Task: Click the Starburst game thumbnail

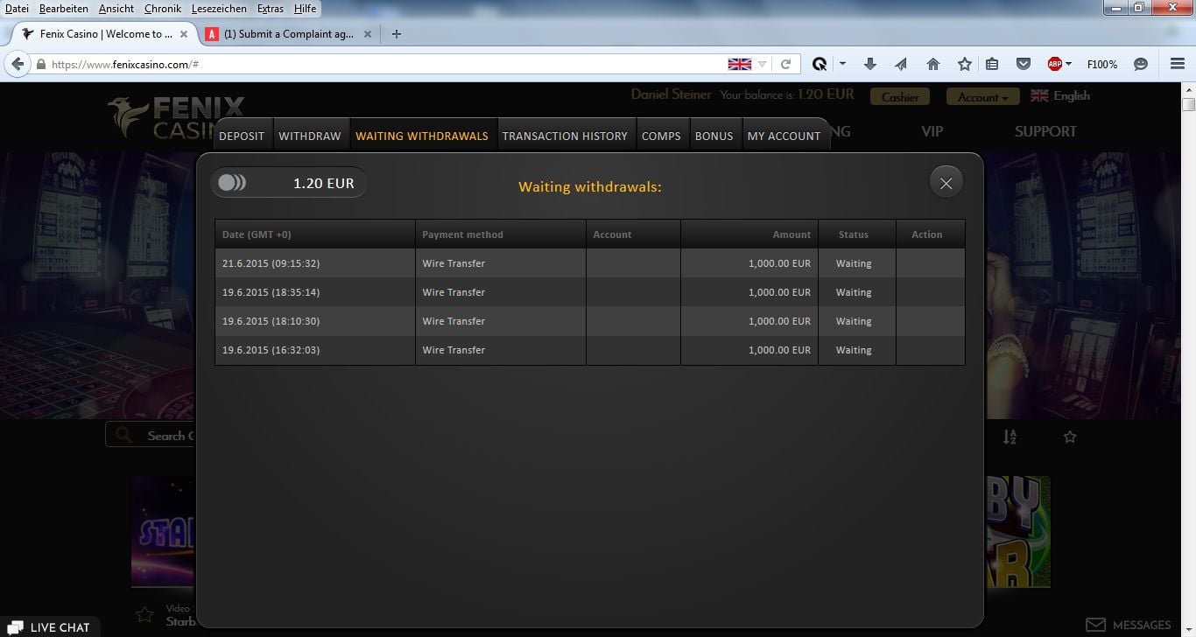Action: click(164, 532)
